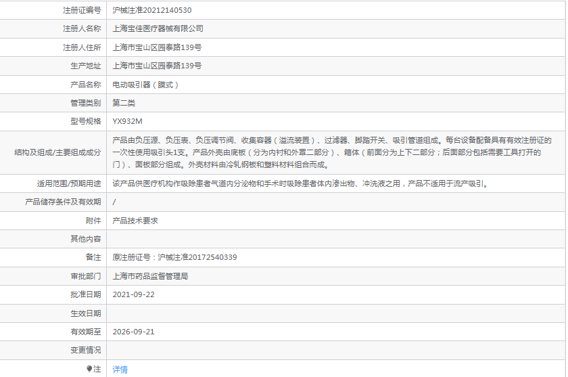
Task: Select registrant name 上海宝佳医疗器械有限公司
Action: click(x=157, y=28)
